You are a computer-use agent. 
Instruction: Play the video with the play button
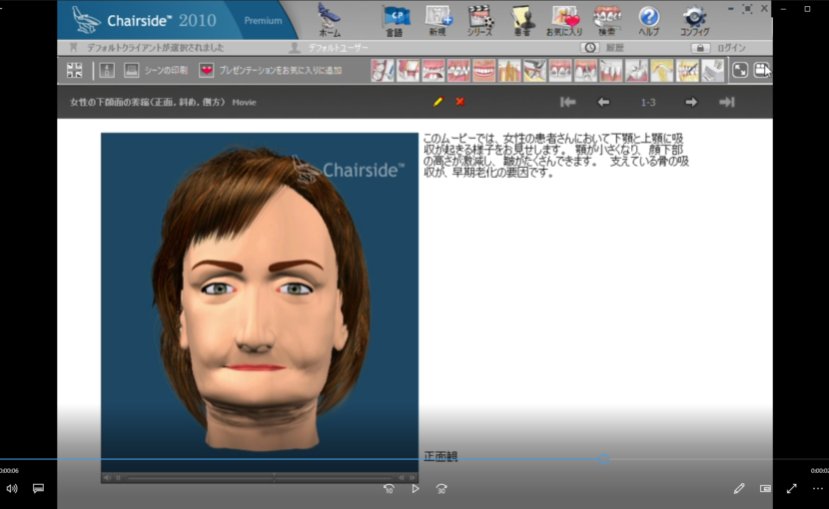[x=415, y=488]
